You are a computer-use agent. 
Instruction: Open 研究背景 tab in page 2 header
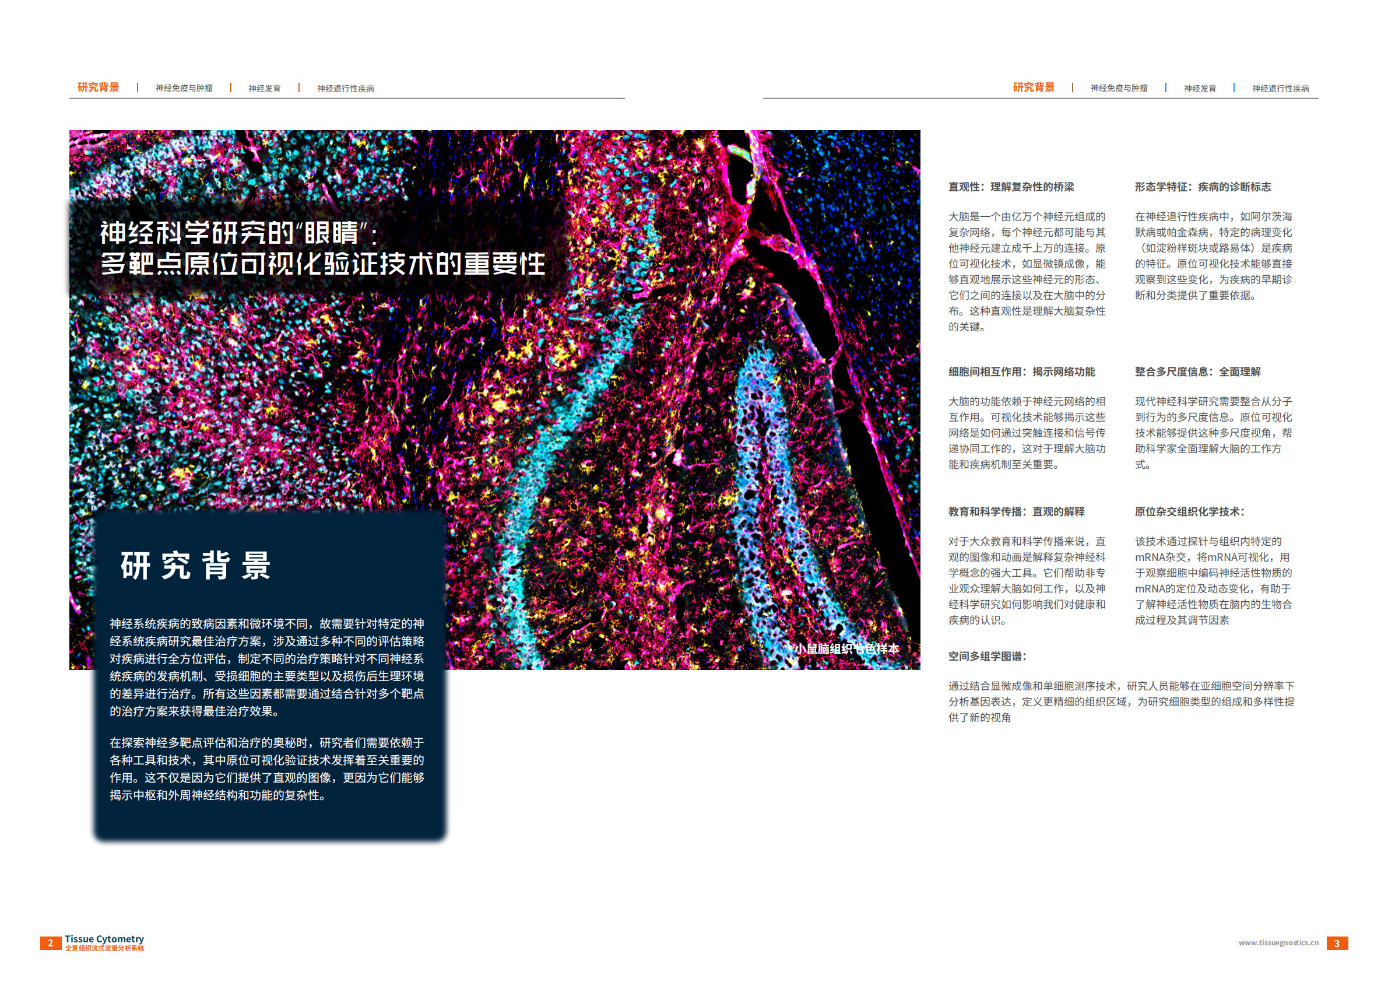[98, 87]
